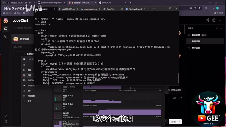Viewport: 226px width, 127px height.
Task: Click the share icon in LobeChat header
Action: pyautogui.click(x=208, y=20)
